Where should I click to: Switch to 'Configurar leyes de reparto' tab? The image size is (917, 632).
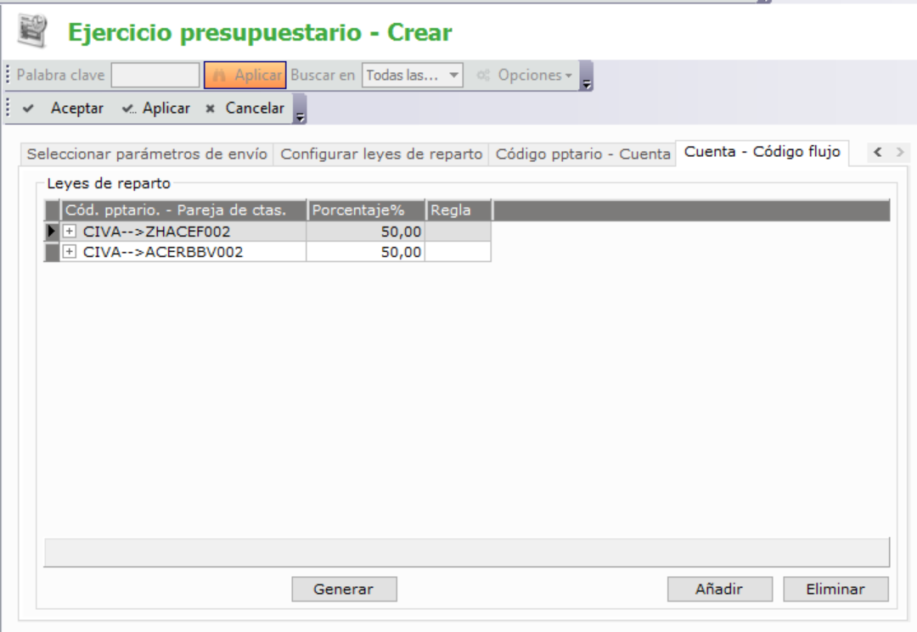tap(381, 154)
